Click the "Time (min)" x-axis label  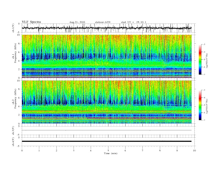click(x=111, y=153)
